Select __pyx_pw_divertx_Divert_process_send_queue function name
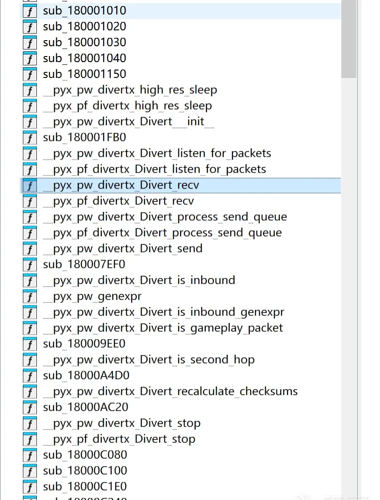This screenshot has height=500, width=380. 165,217
